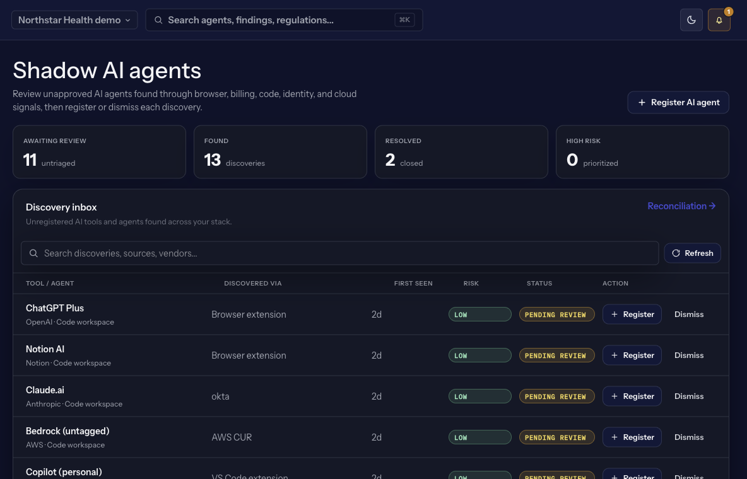
Task: Open notifications bell icon
Action: 719,20
